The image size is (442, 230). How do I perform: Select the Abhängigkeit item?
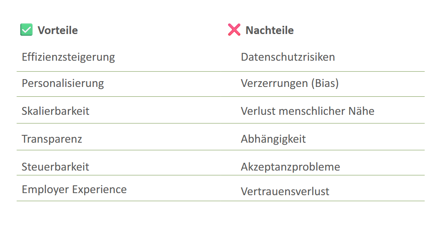point(273,139)
